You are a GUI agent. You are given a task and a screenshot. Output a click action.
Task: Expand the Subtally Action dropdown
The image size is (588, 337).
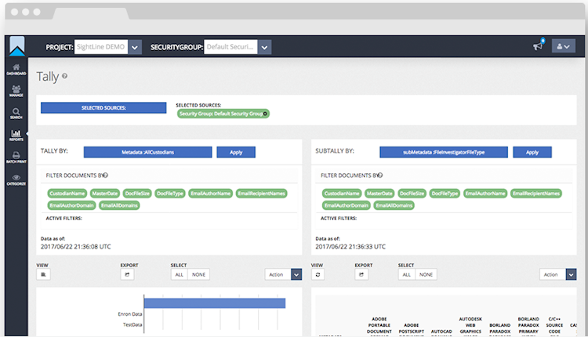pos(571,275)
